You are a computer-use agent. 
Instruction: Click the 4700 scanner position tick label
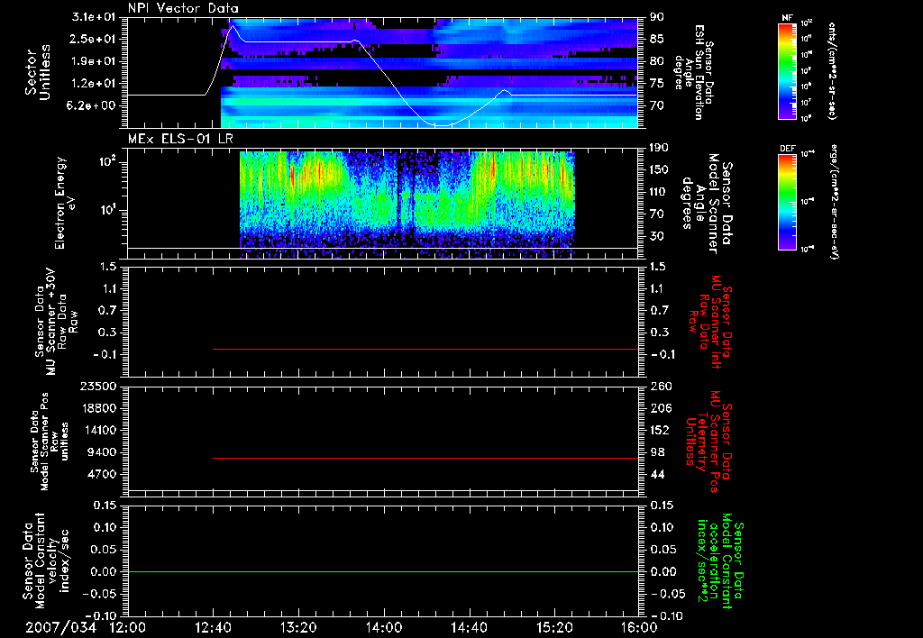(x=102, y=474)
